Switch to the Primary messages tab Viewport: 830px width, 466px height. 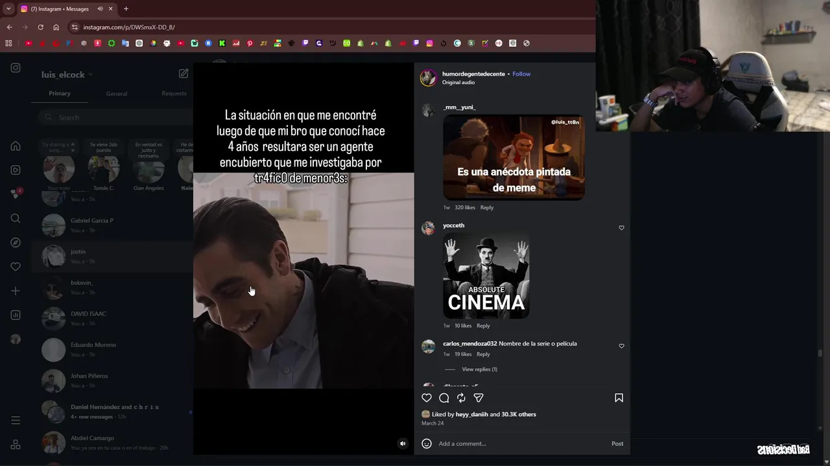[x=60, y=93]
